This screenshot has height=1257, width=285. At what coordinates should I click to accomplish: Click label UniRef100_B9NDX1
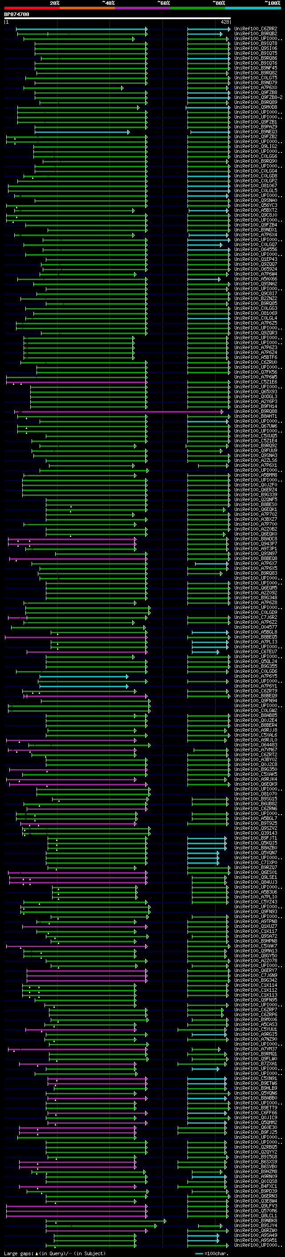tap(256, 230)
